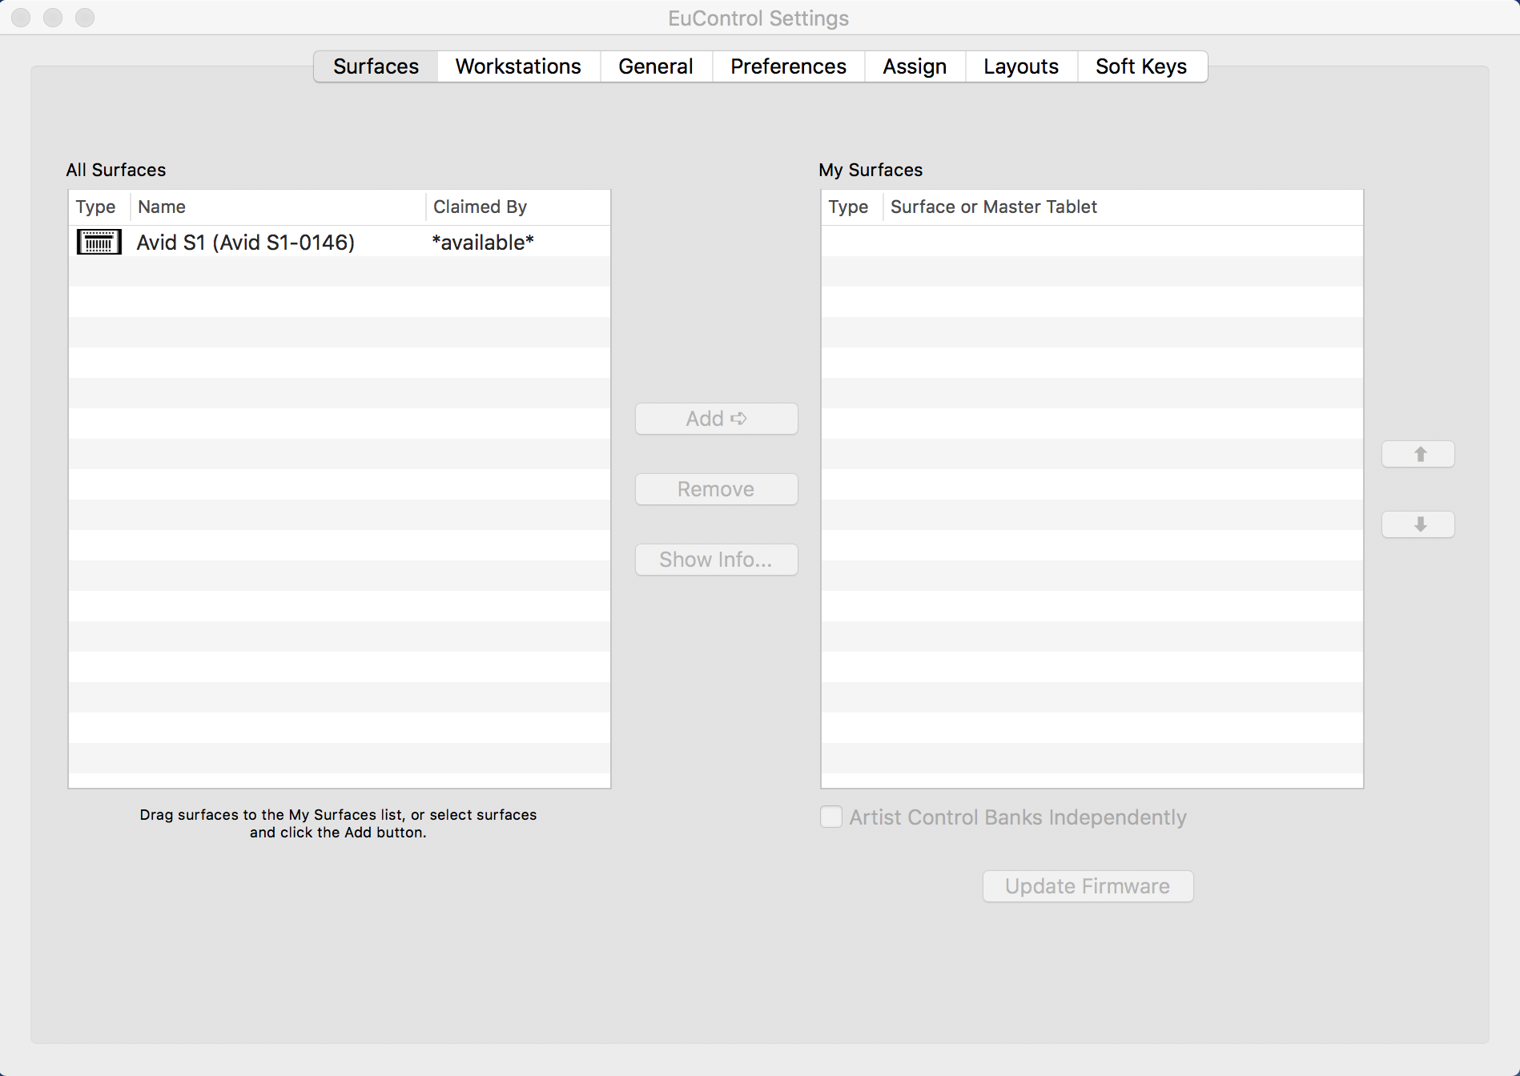Click the Type column header in My Surfaces
This screenshot has width=1520, height=1076.
coord(852,207)
